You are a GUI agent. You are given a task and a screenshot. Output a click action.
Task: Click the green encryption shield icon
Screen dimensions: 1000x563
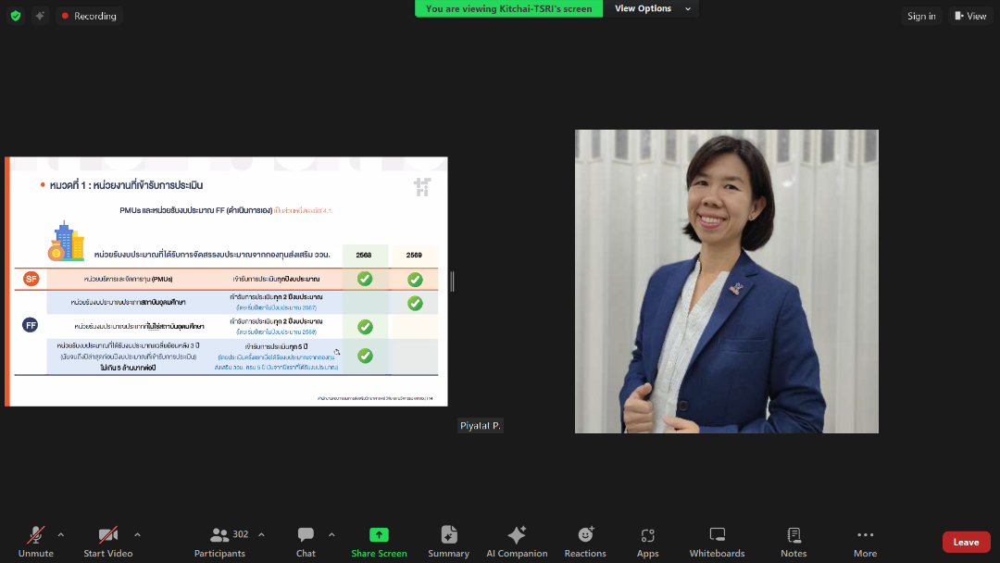(x=16, y=16)
